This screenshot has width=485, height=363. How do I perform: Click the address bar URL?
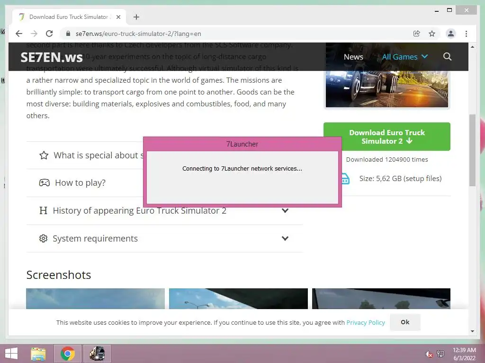(138, 34)
